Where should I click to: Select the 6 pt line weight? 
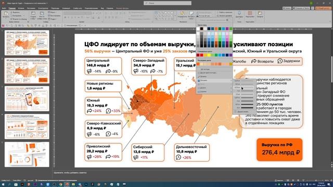point(244,108)
